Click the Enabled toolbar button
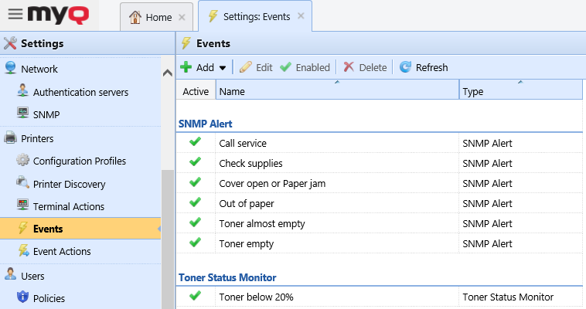The height and width of the screenshot is (309, 586). (x=305, y=67)
